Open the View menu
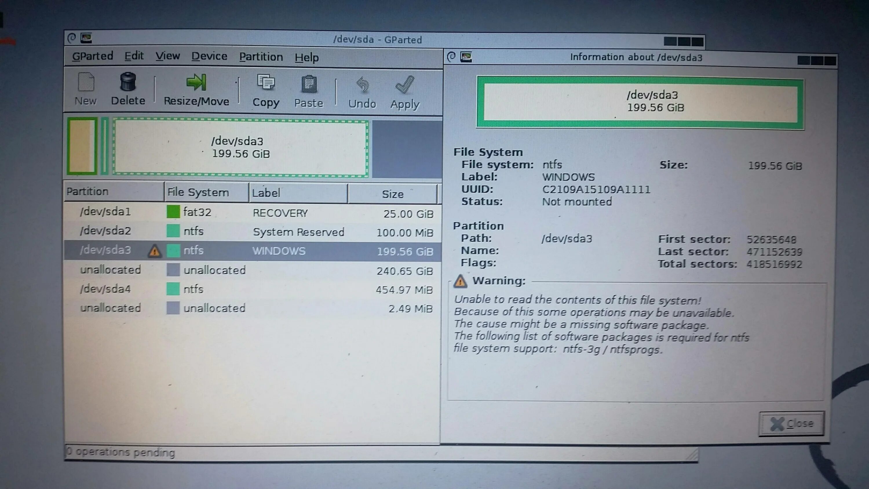The image size is (869, 489). [x=168, y=56]
